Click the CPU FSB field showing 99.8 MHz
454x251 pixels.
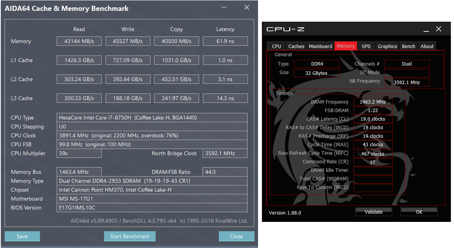point(152,144)
